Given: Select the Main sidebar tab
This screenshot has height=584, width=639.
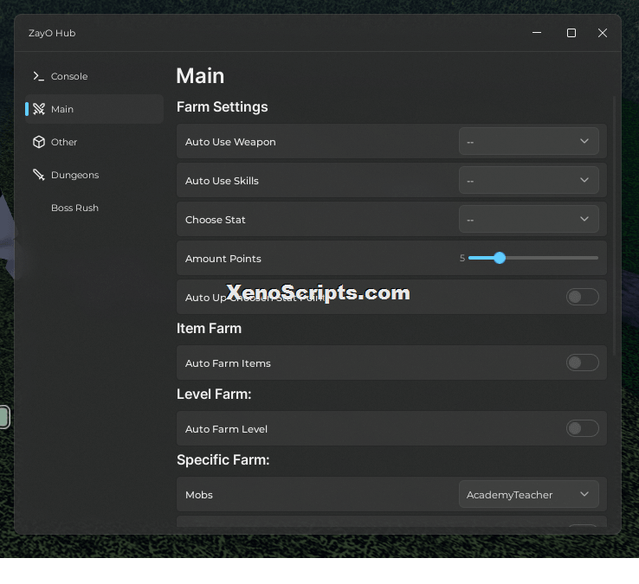Looking at the screenshot, I should (94, 109).
